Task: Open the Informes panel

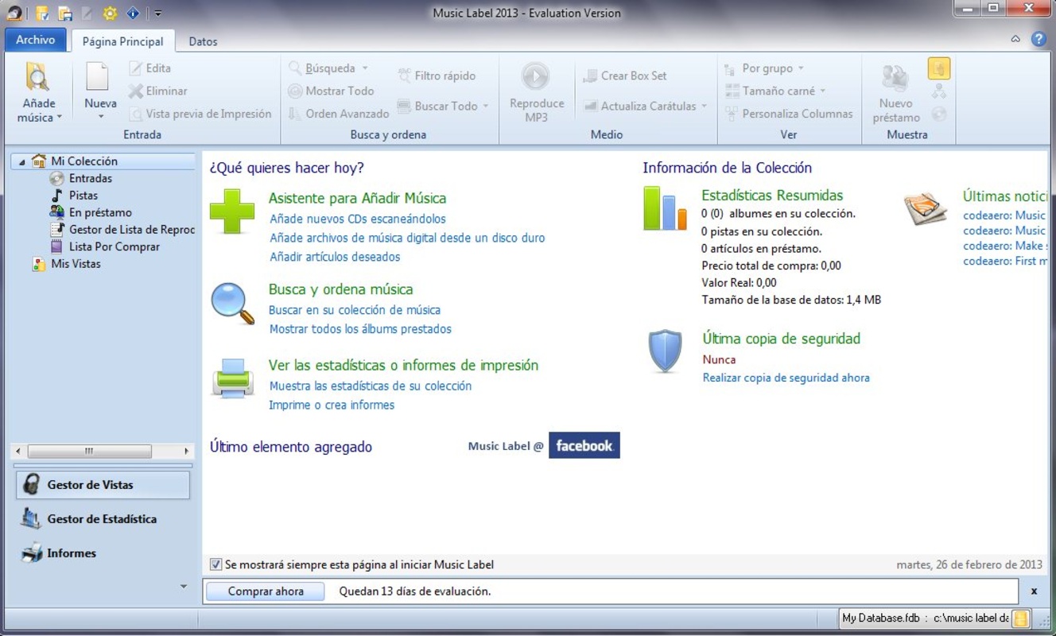Action: tap(103, 553)
